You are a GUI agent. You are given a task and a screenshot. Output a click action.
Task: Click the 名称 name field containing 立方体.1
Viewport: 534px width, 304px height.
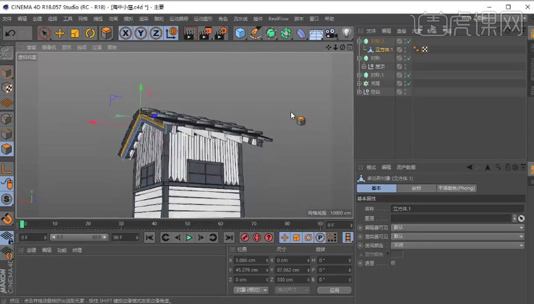[457, 208]
